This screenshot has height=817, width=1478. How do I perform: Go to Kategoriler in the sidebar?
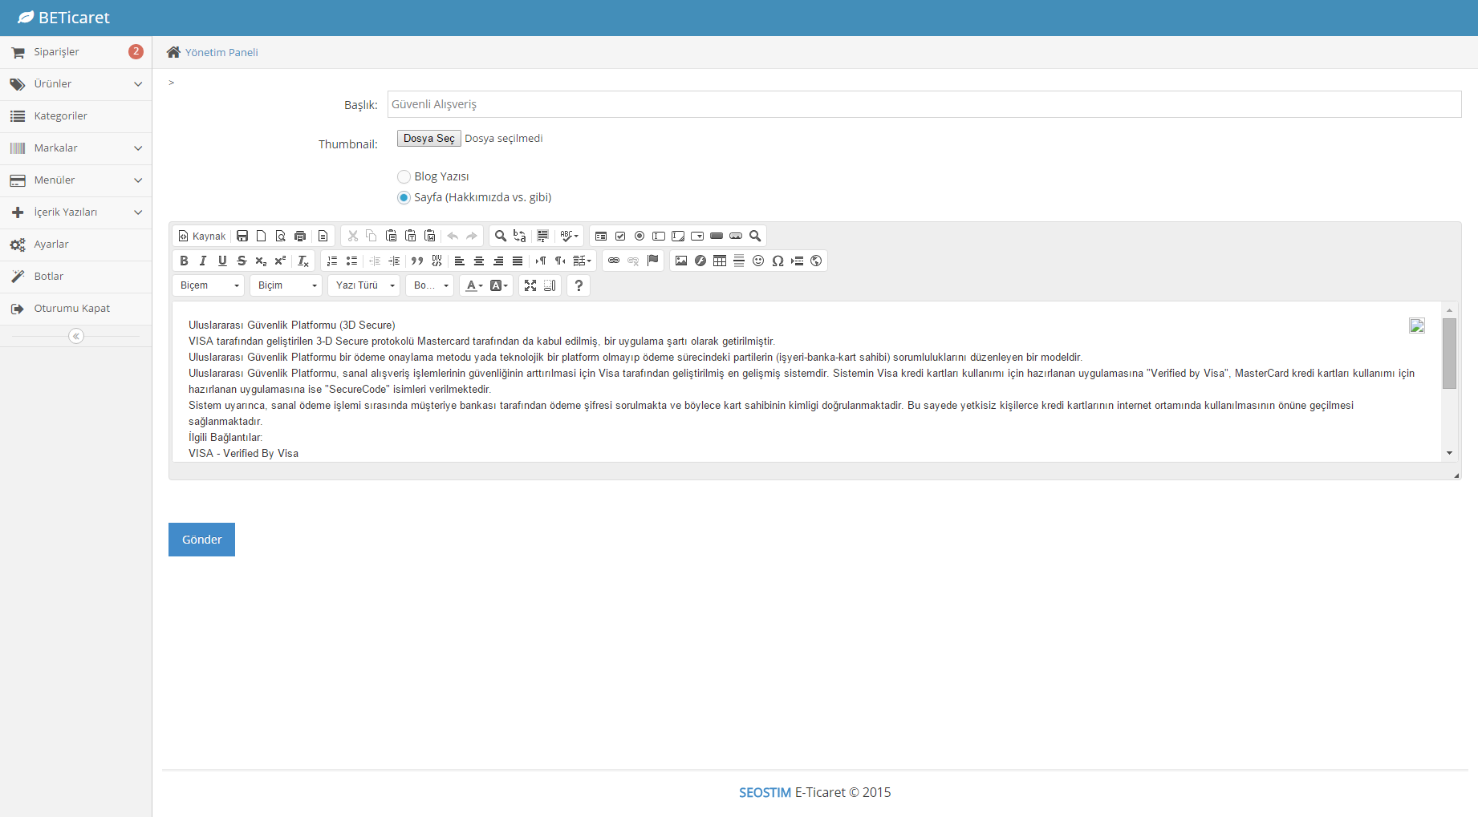point(60,116)
